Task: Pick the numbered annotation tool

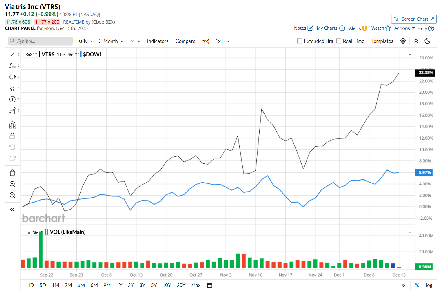Action: pyautogui.click(x=12, y=99)
